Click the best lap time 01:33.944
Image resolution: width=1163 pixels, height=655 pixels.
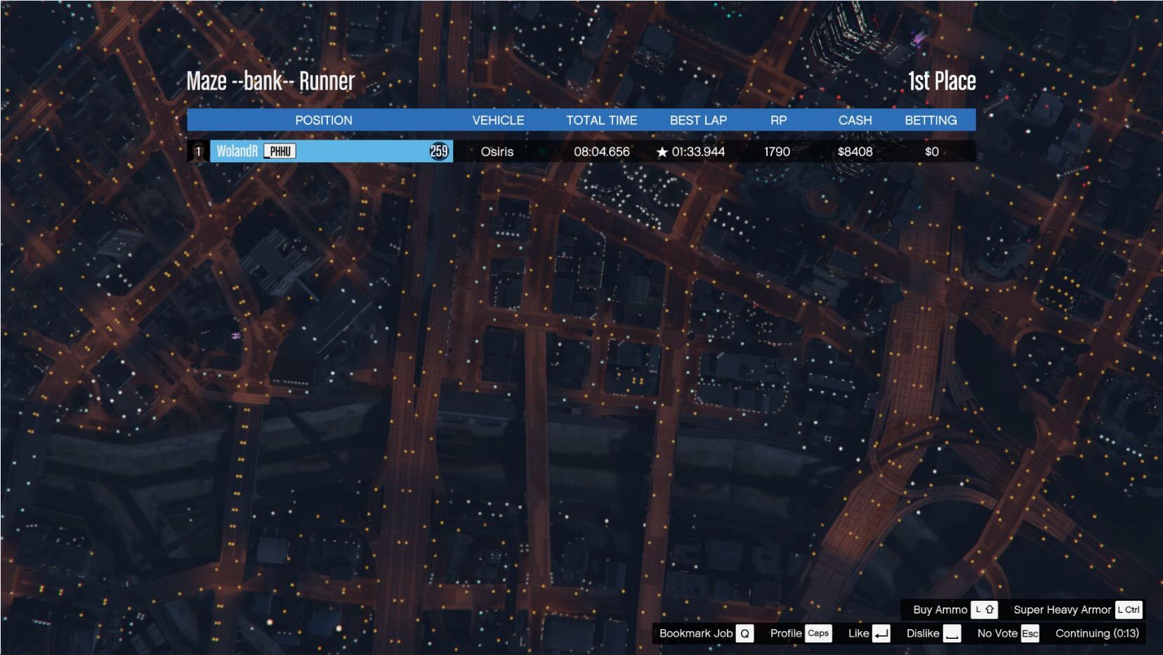698,152
